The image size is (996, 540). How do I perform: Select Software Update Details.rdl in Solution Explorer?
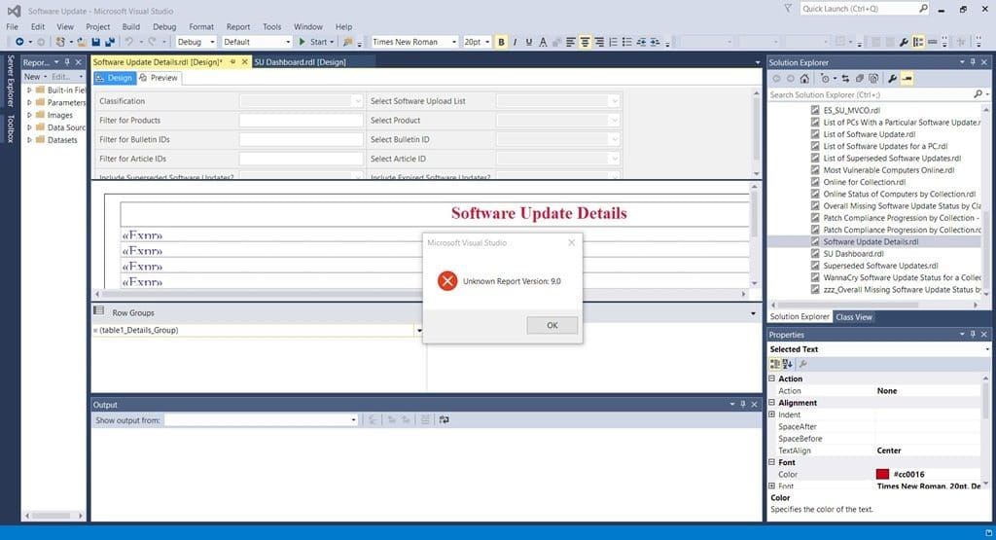tap(871, 241)
